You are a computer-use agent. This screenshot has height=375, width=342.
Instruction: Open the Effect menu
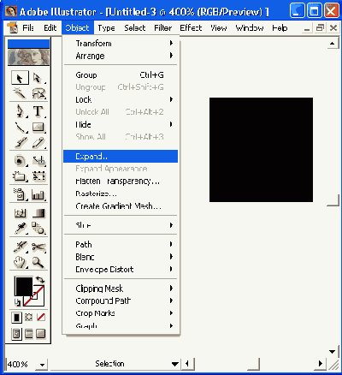pyautogui.click(x=191, y=28)
